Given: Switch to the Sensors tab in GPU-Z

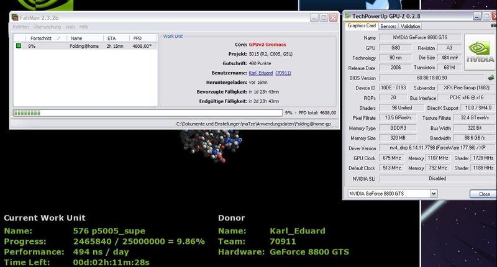Looking at the screenshot, I should (388, 26).
